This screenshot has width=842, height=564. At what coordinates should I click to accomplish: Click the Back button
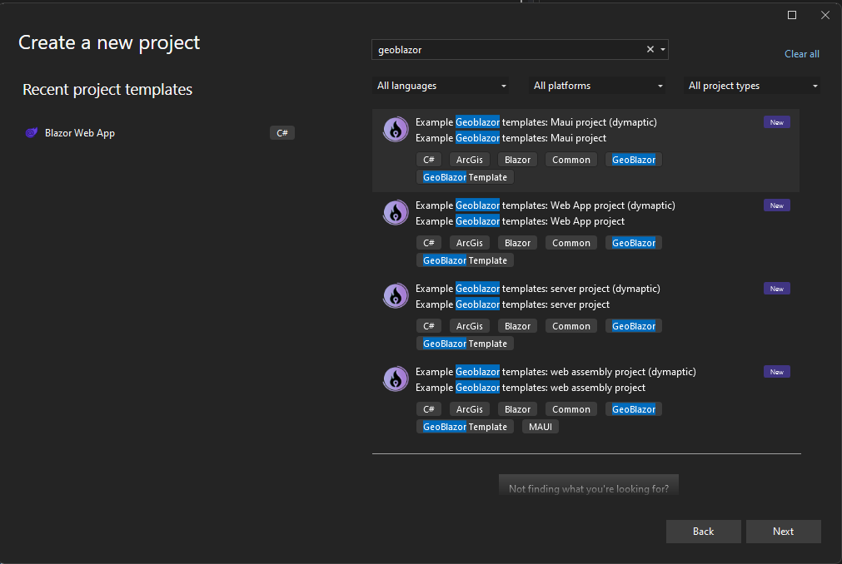pos(703,531)
